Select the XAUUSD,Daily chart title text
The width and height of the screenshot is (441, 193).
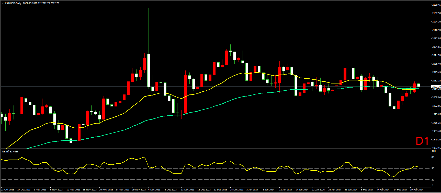[13, 3]
